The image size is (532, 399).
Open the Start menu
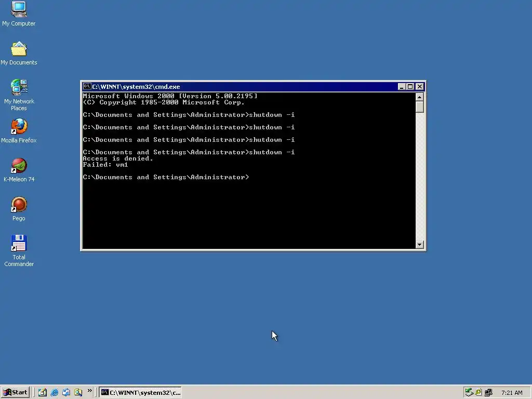[15, 392]
